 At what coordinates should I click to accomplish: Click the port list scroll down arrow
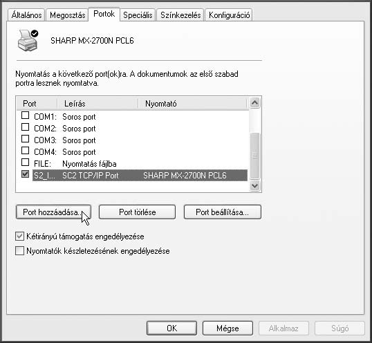pyautogui.click(x=255, y=185)
